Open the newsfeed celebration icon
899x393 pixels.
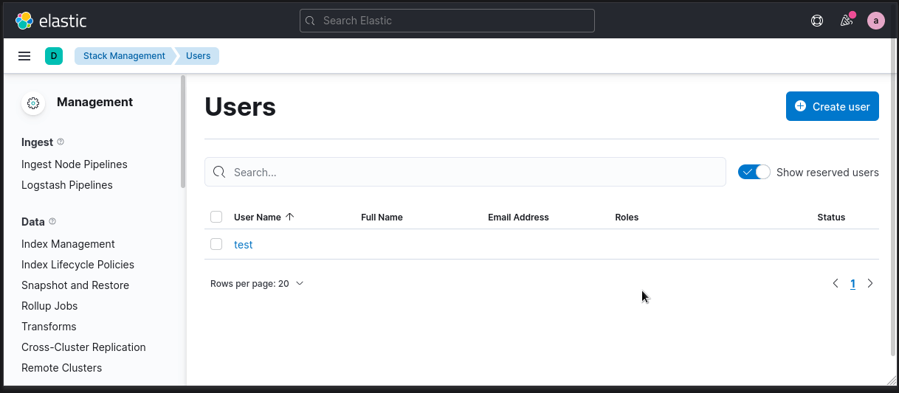(x=847, y=21)
